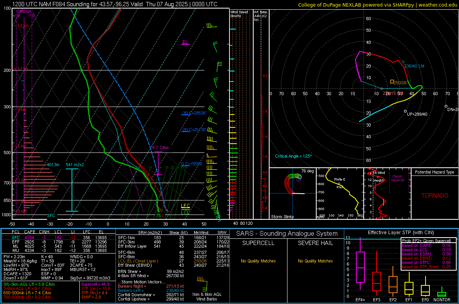Click No Quality Matches under SEVERE HAIL

coord(315,261)
